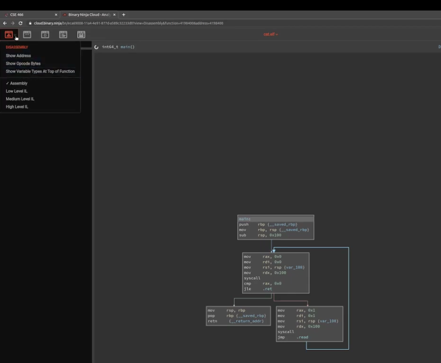Reload the page with the refresh icon
This screenshot has width=441, height=363.
coord(21,23)
